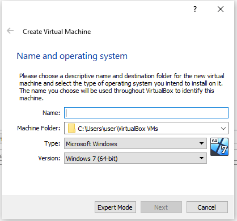This screenshot has width=237, height=221.
Task: Cancel the virtual machine creation
Action: (207, 207)
